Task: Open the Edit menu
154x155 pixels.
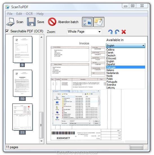Action: click(19, 14)
